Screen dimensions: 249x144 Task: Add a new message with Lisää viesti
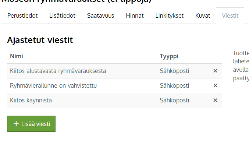tap(31, 124)
